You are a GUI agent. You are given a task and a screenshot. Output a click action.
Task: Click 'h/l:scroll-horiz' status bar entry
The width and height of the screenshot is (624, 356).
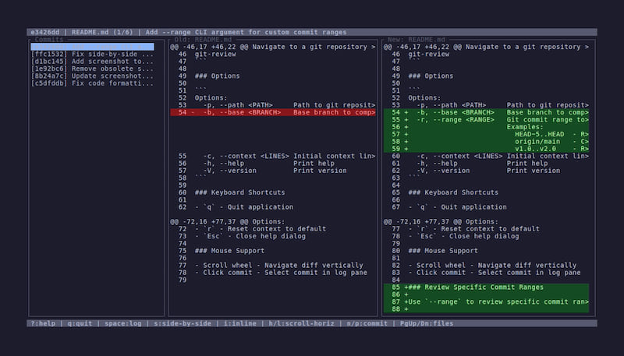[301, 323]
